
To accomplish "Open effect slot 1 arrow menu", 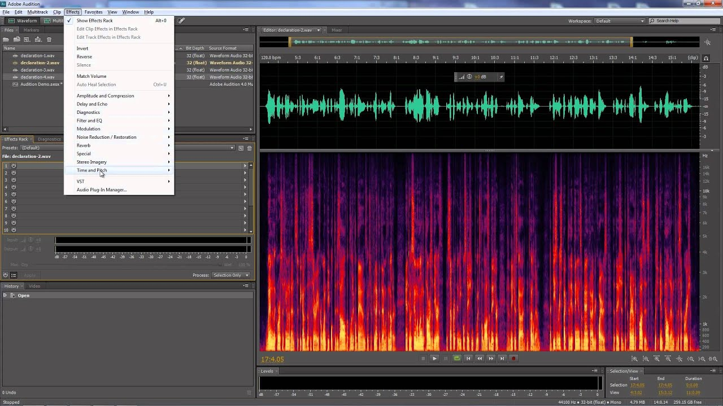I will click(x=245, y=166).
